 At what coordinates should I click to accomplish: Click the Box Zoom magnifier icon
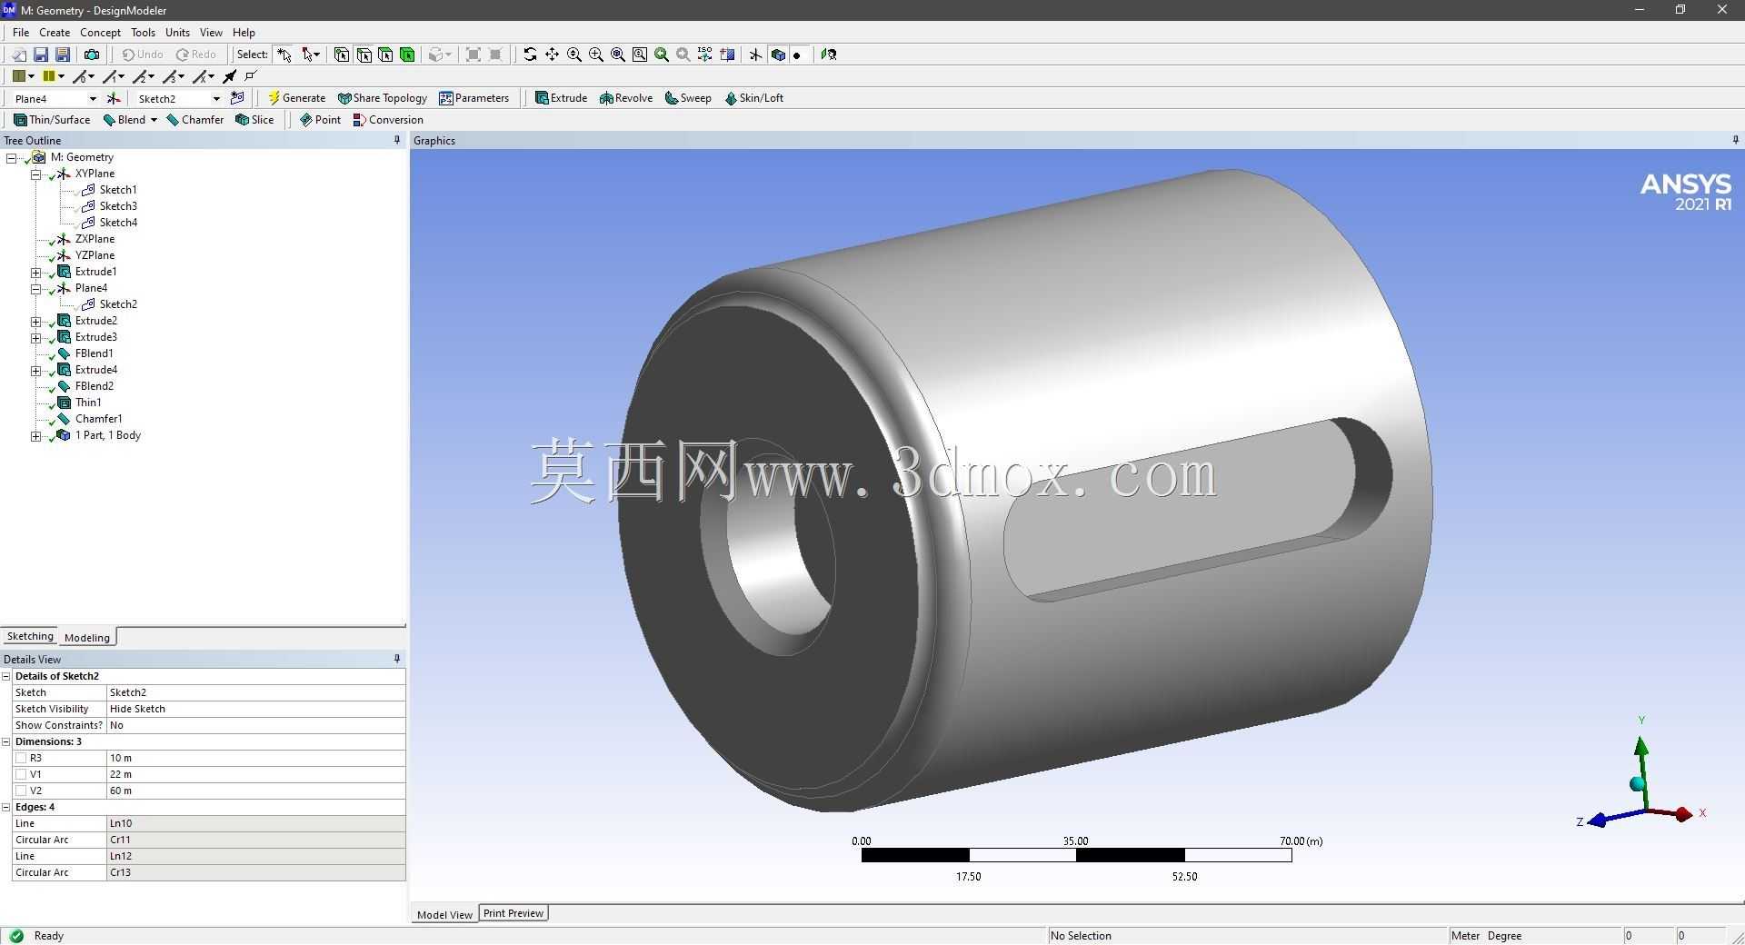click(596, 55)
